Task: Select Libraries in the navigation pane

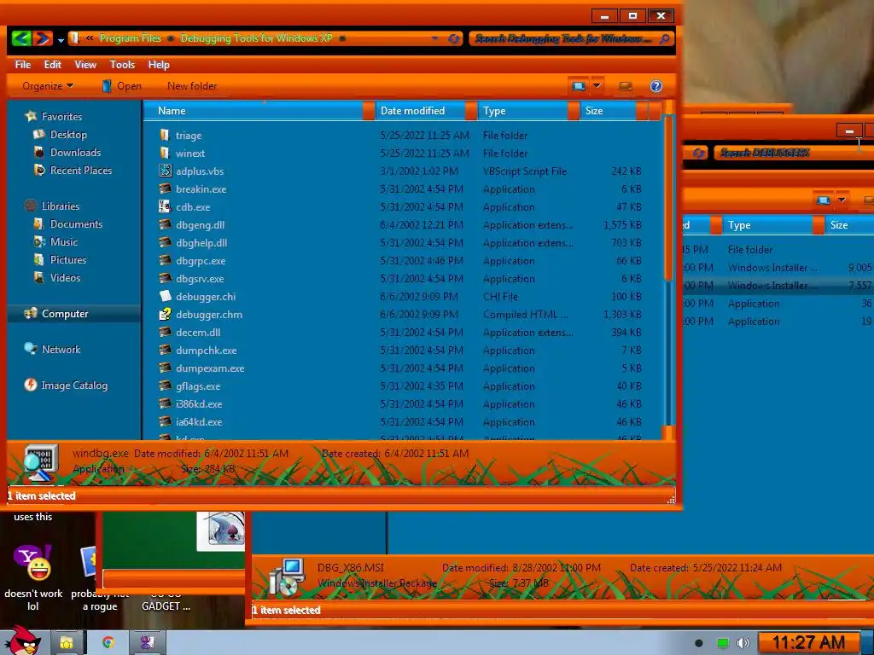Action: pyautogui.click(x=61, y=206)
